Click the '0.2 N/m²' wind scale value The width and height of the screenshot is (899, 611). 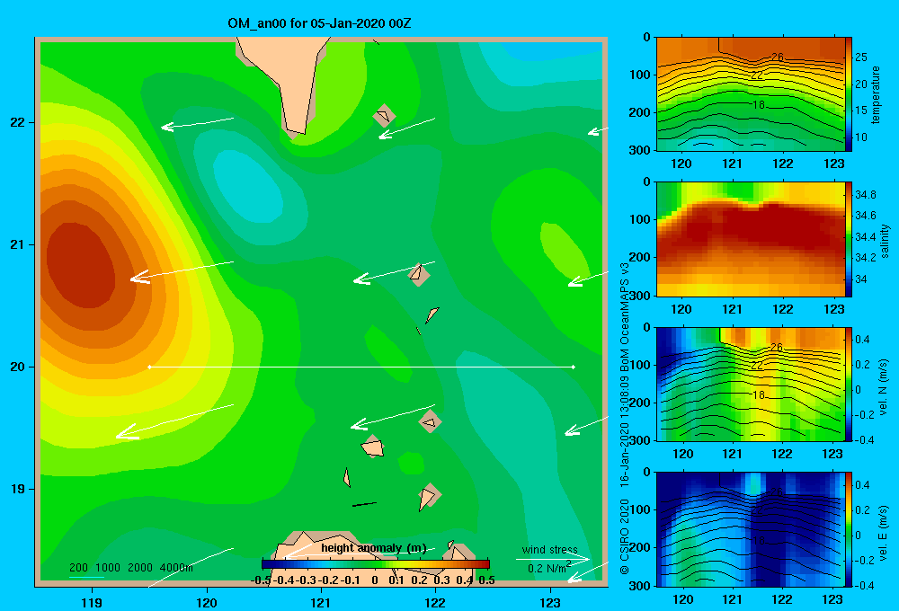coord(549,568)
